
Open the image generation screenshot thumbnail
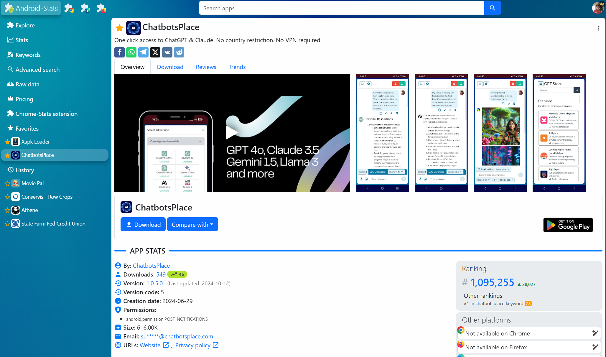[x=500, y=133]
